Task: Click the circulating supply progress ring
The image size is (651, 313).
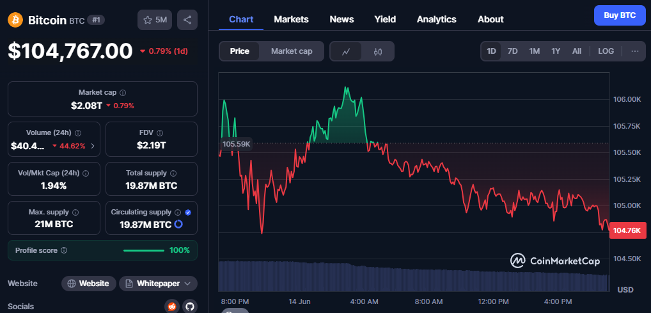Action: (x=178, y=225)
